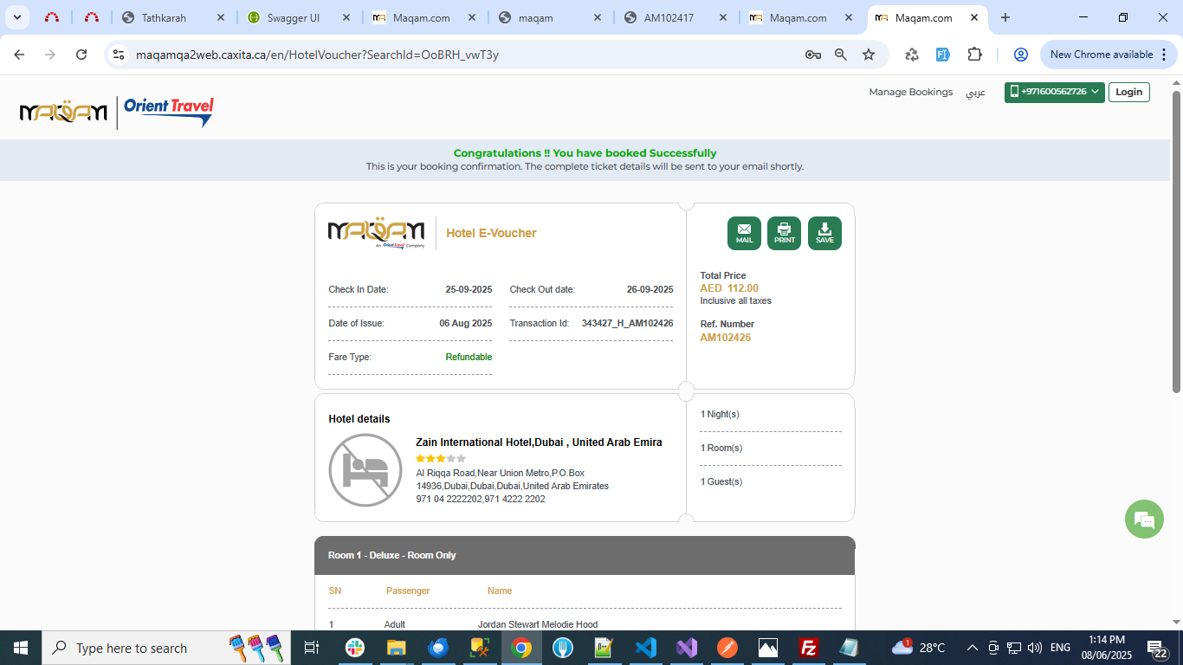Image resolution: width=1183 pixels, height=665 pixels.
Task: Click the Login button
Action: point(1128,92)
